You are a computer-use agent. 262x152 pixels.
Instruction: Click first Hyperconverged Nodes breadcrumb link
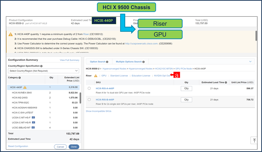pyautogui.click(x=114, y=69)
